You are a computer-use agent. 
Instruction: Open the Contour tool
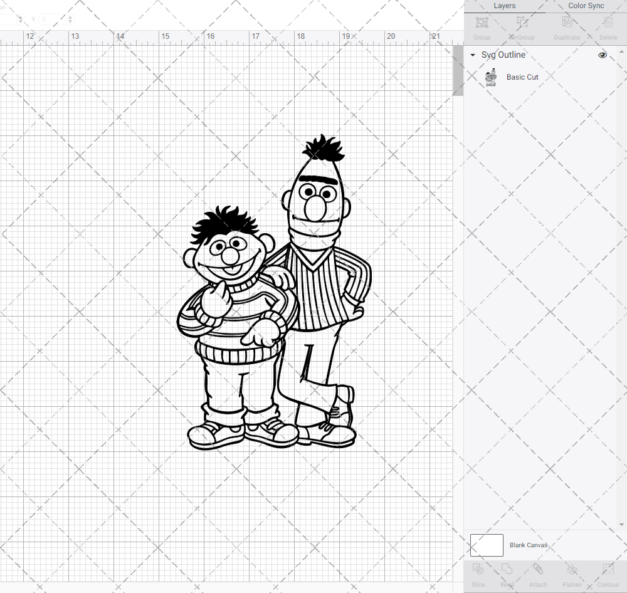click(607, 574)
